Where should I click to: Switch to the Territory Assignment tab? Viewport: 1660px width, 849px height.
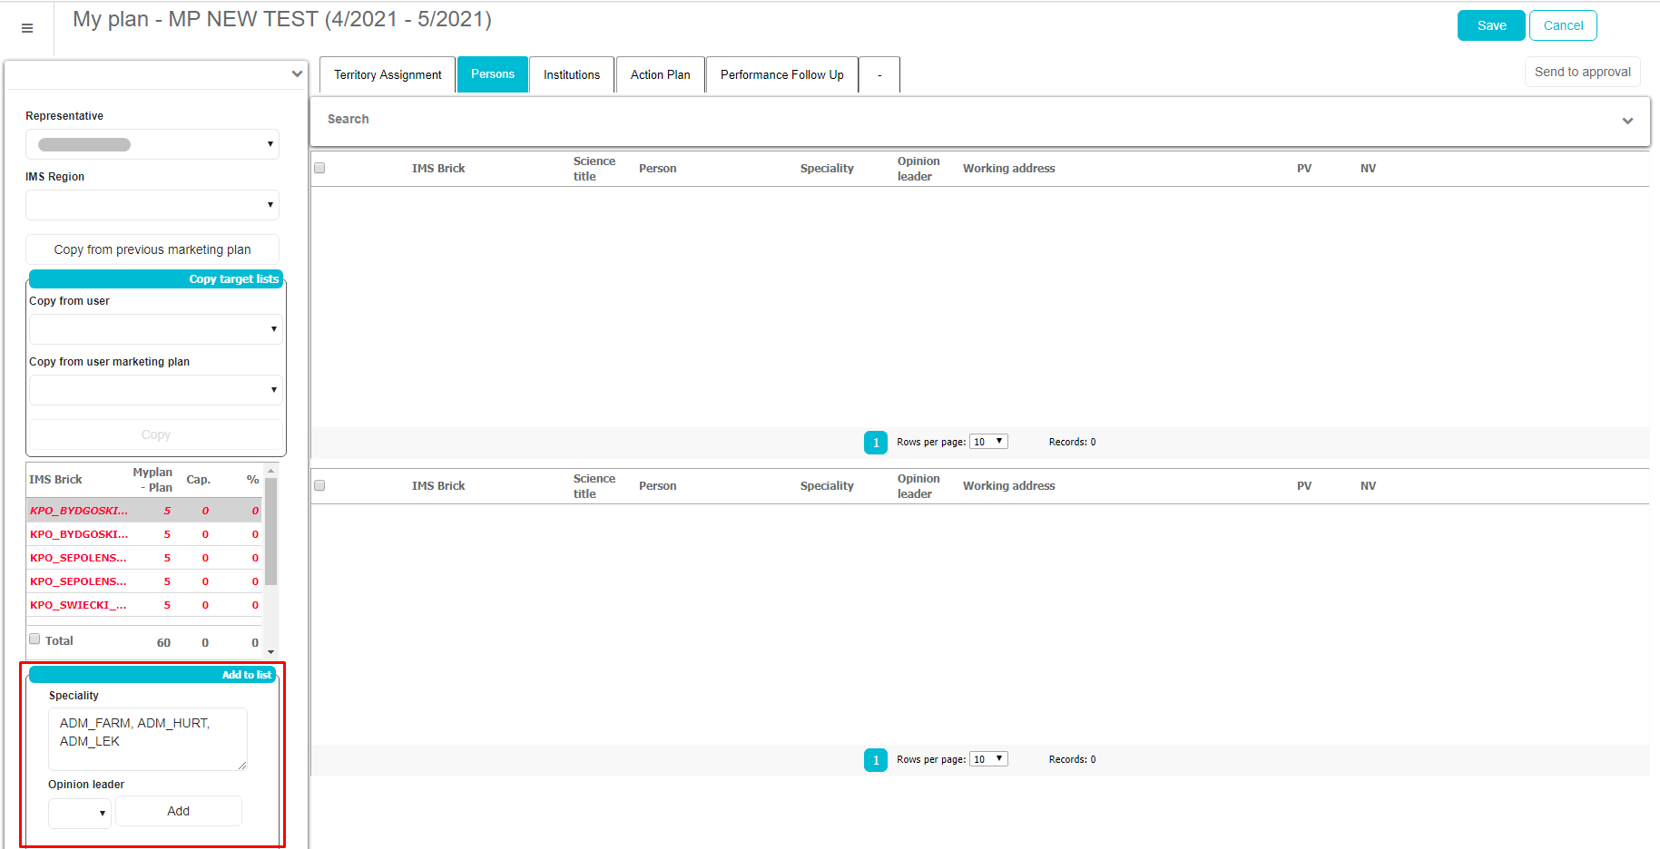(x=388, y=74)
